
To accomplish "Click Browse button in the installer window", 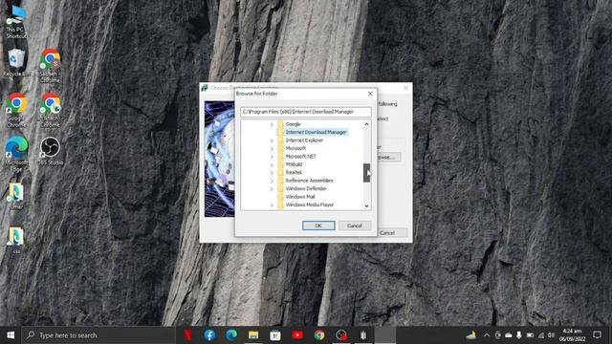I will tap(389, 157).
